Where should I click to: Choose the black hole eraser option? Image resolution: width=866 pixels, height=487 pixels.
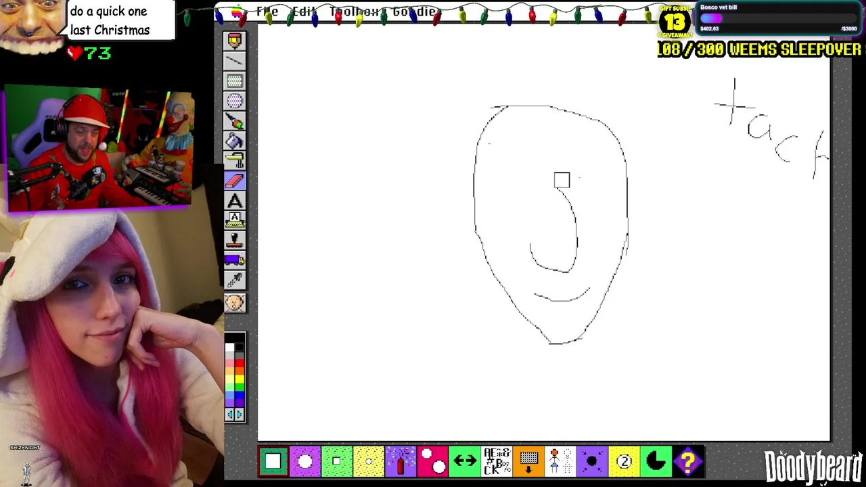[592, 462]
